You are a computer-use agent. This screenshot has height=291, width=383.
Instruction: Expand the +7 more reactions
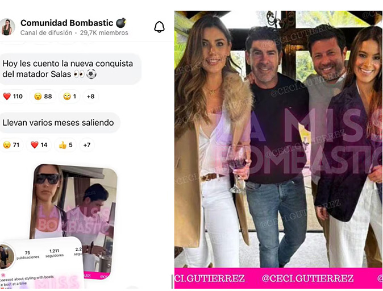click(x=87, y=145)
